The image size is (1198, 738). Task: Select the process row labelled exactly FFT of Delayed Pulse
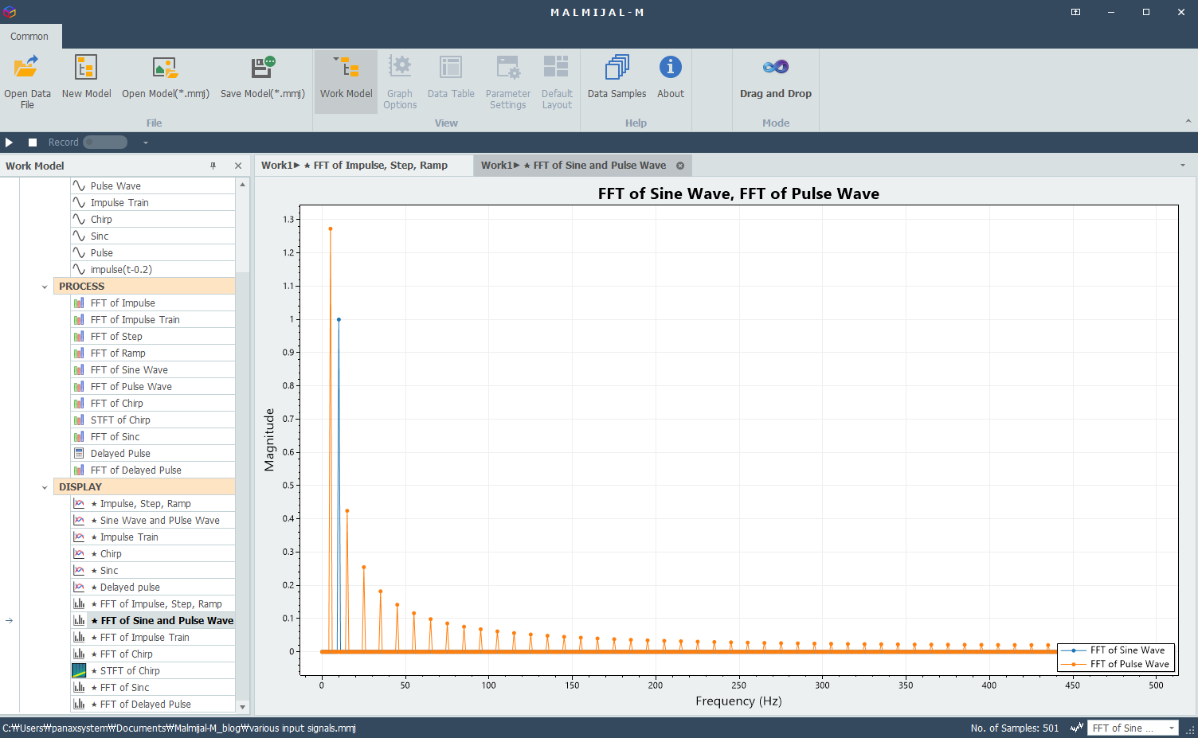[153, 470]
